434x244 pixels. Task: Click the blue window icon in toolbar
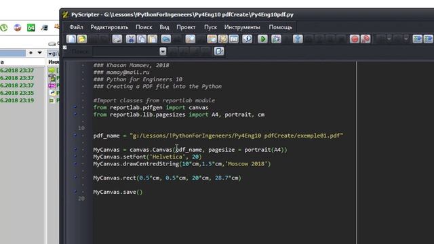(x=234, y=39)
